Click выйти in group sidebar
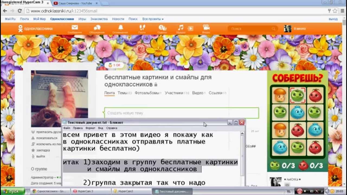 [38, 156]
